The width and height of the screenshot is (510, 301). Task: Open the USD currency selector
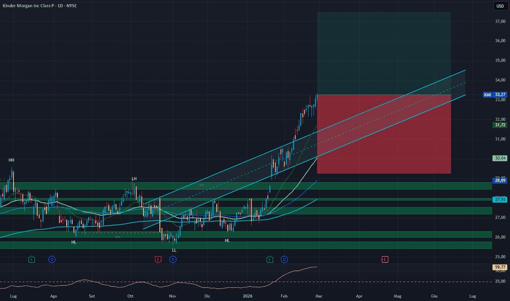500,6
